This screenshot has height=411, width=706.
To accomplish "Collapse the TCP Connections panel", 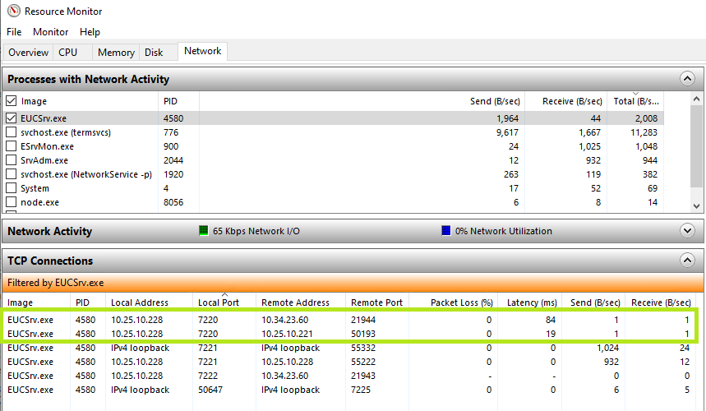I will click(x=687, y=261).
